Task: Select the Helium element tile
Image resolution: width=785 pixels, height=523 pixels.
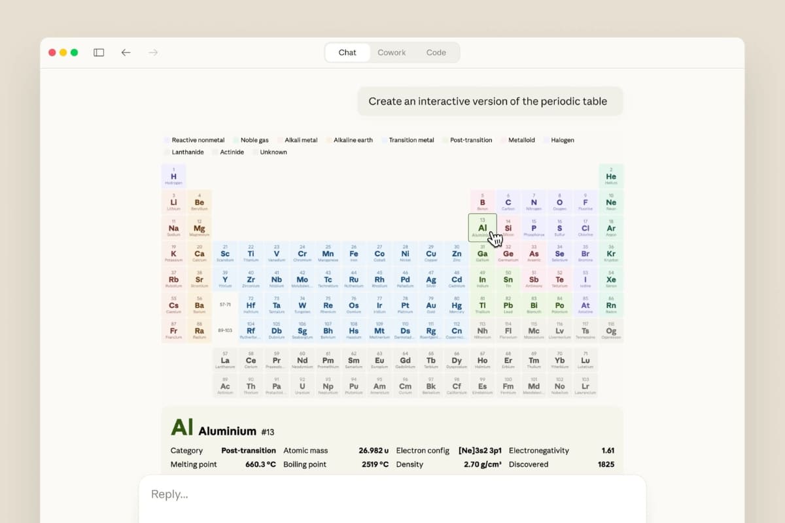Action: 611,177
